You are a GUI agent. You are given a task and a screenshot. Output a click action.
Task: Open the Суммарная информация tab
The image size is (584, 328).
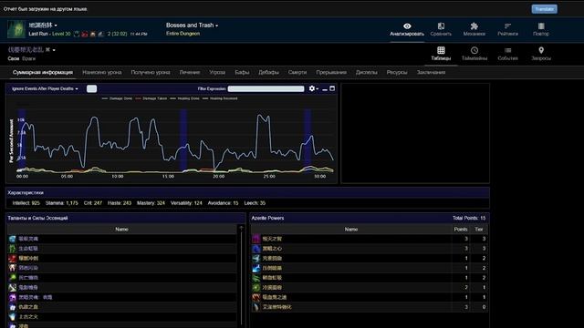coord(43,73)
